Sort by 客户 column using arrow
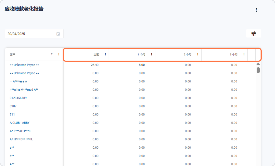Image resolution: width=275 pixels, height=166 pixels. click(52, 54)
